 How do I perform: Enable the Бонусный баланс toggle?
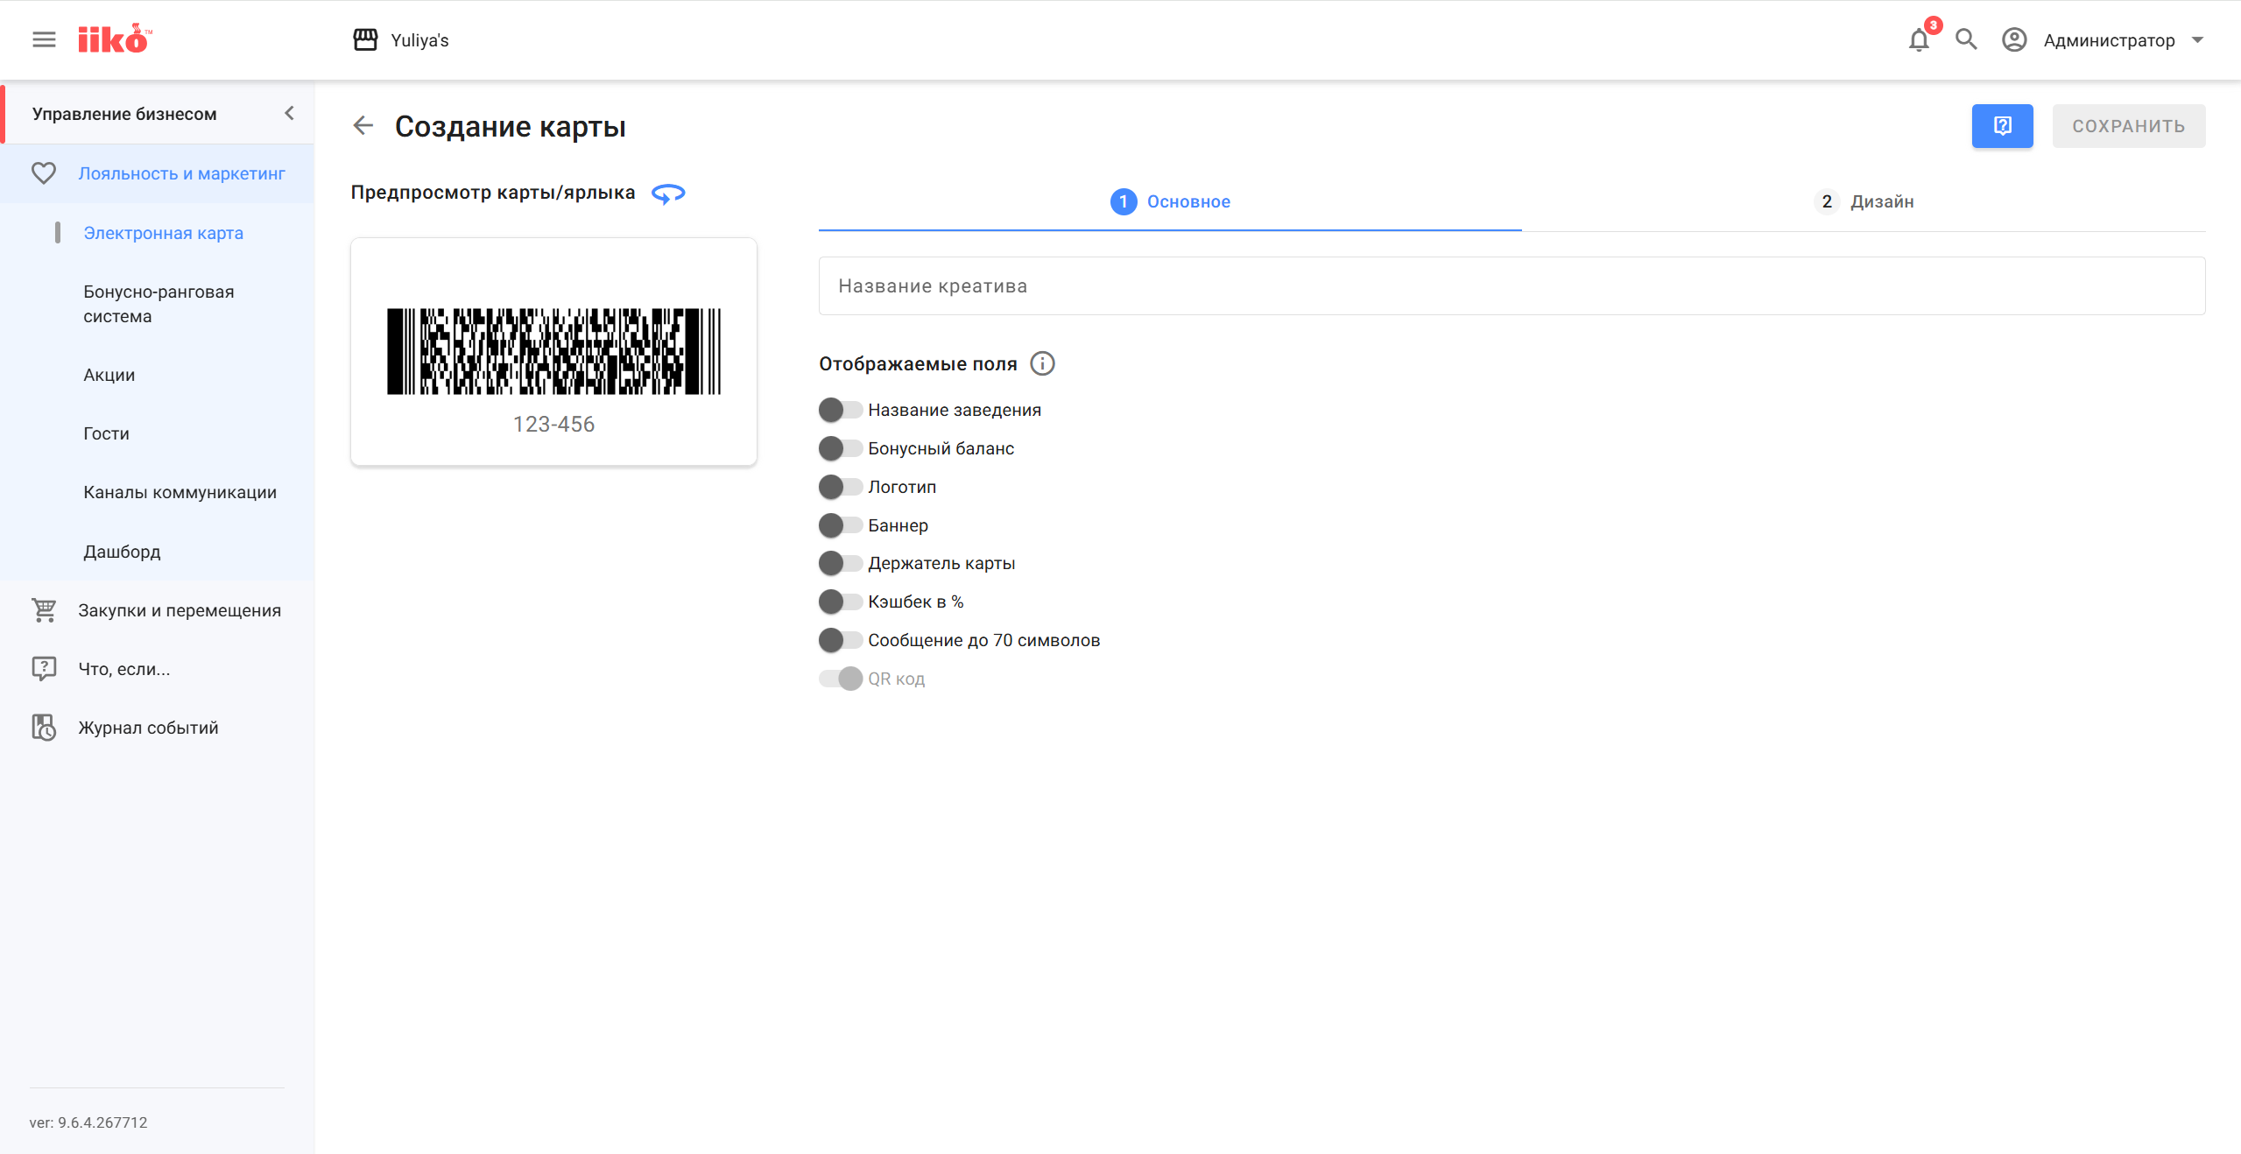tap(841, 448)
